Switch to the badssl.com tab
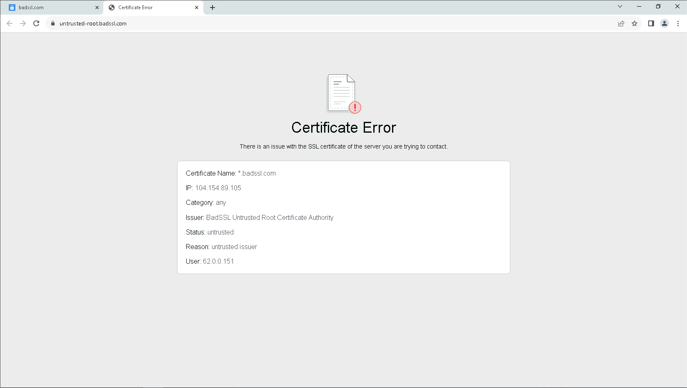Image resolution: width=687 pixels, height=388 pixels. click(50, 8)
